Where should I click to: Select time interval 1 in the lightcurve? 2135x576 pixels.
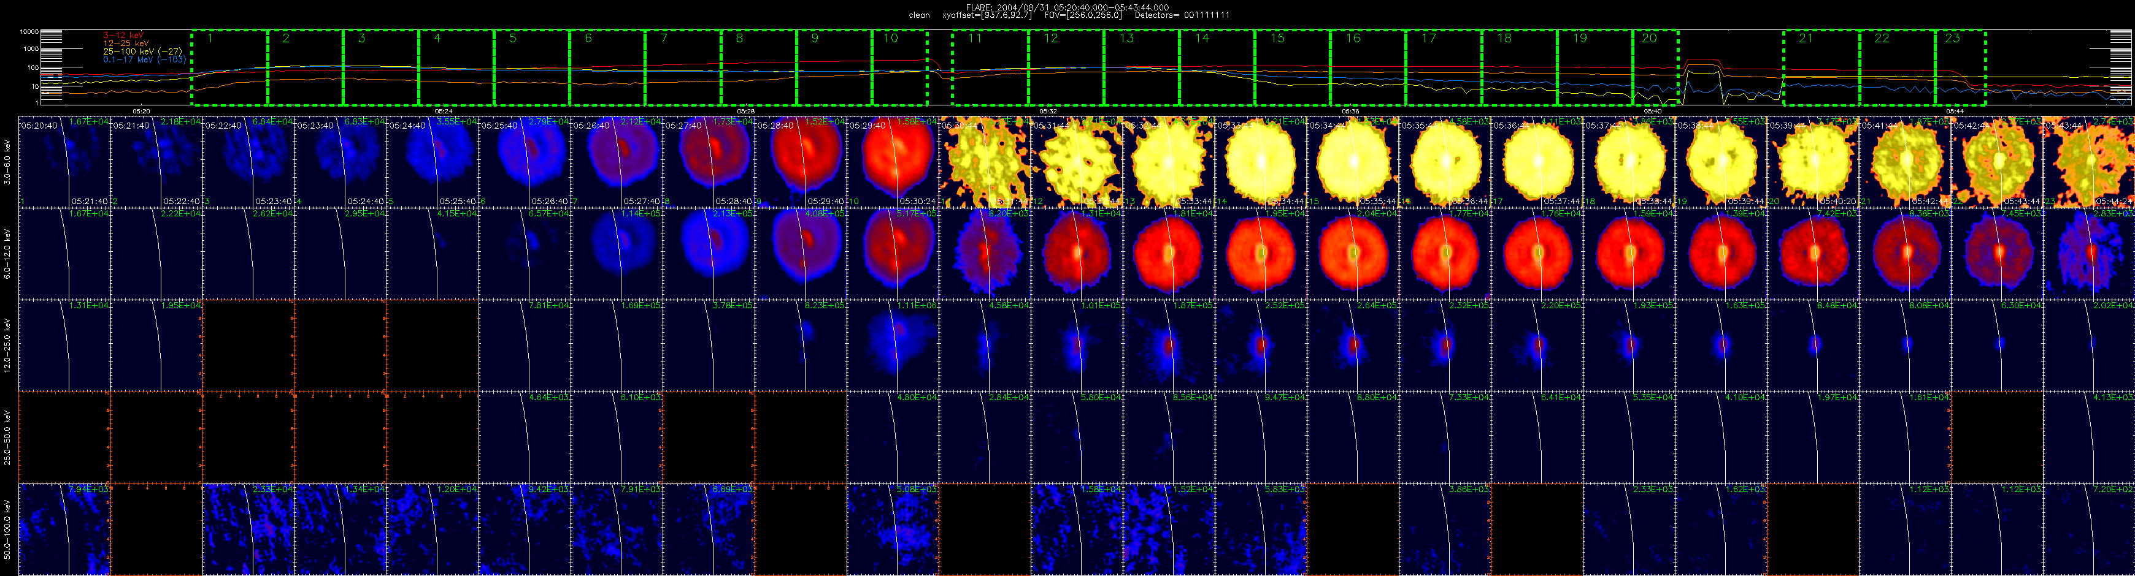pos(229,68)
